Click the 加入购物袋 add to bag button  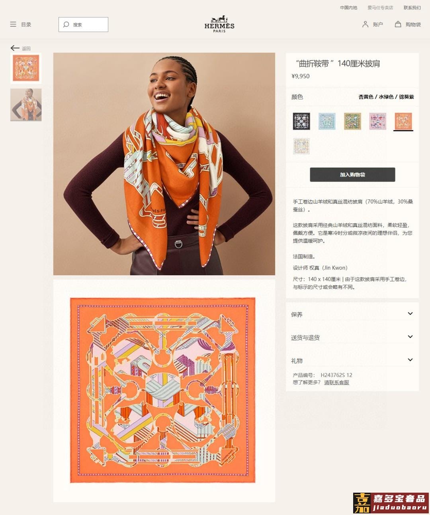coord(352,175)
